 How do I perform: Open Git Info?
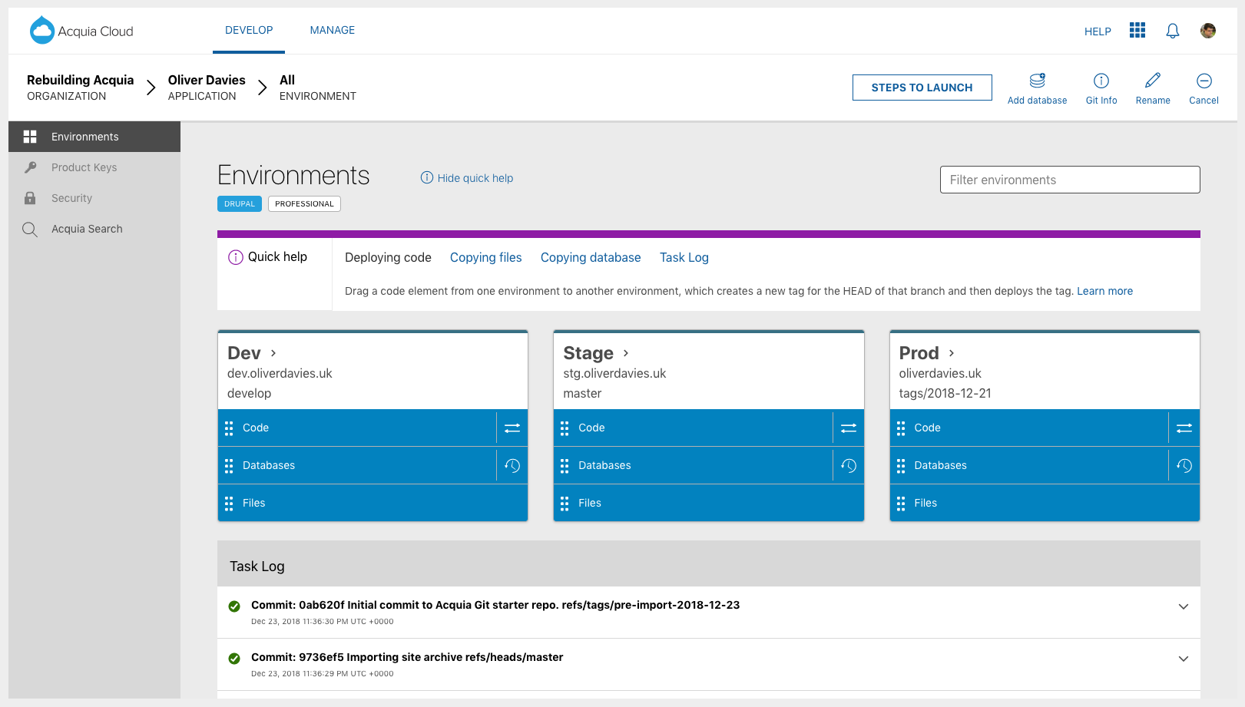tap(1101, 81)
